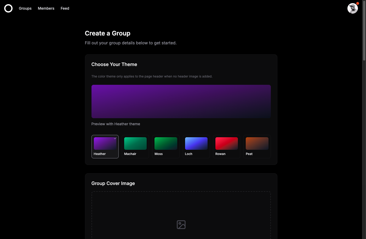Click the red notification dot on avatar

(358, 3)
